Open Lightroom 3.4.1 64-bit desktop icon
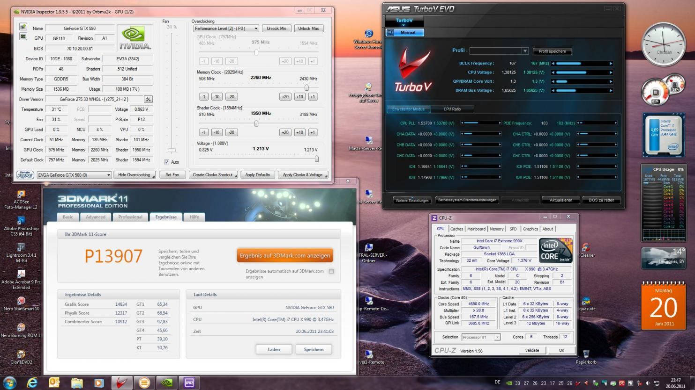This screenshot has width=695, height=390. (21, 253)
